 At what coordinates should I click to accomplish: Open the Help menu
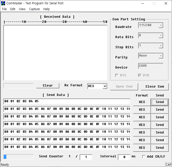click(x=46, y=9)
